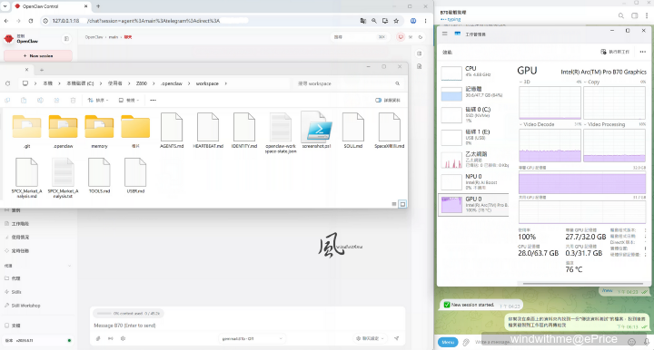Click run new task button in Task Manager
This screenshot has height=350, width=654.
point(615,52)
